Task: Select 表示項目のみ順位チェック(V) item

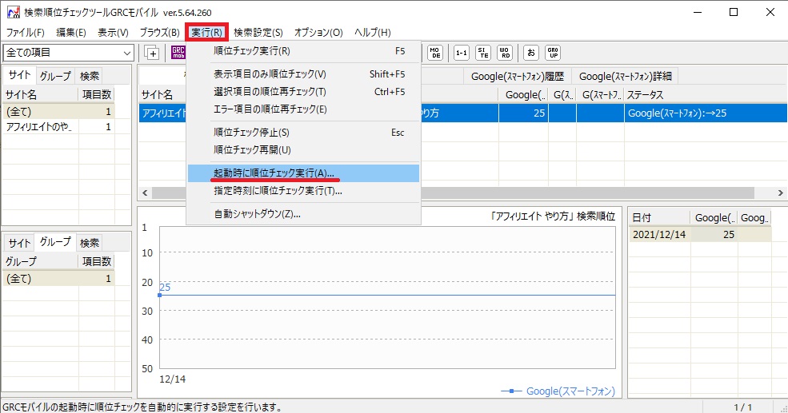Action: coord(303,74)
